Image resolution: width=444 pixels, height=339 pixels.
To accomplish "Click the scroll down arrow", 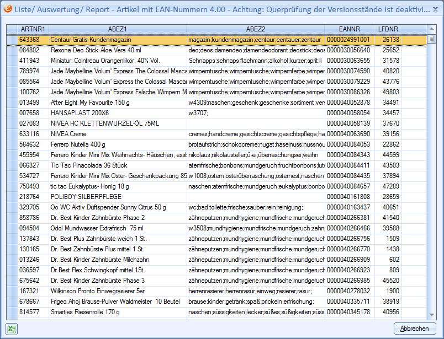I will (432, 314).
